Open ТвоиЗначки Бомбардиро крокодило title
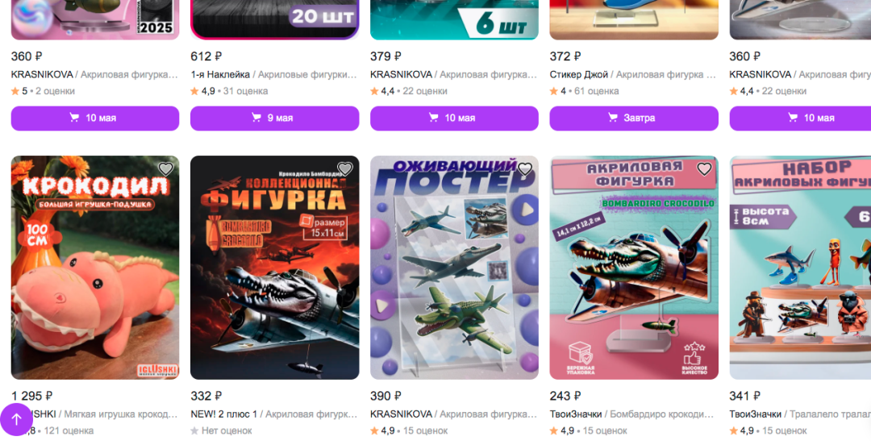 tap(634, 414)
